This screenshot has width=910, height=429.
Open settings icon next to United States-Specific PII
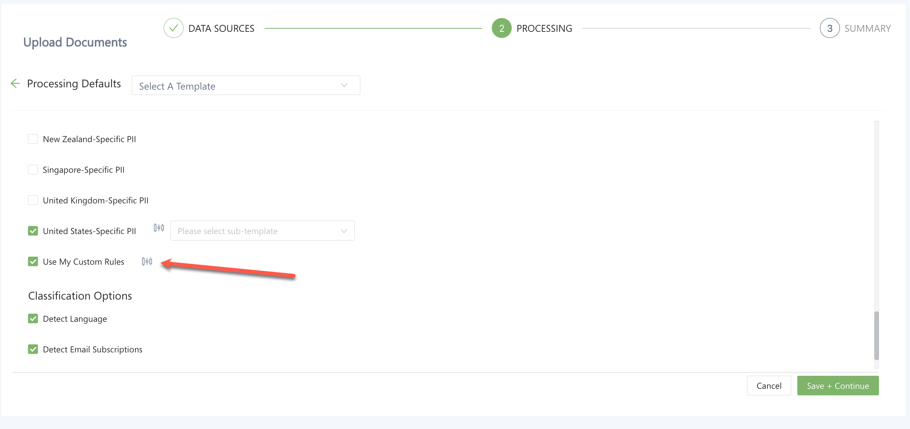pos(159,228)
